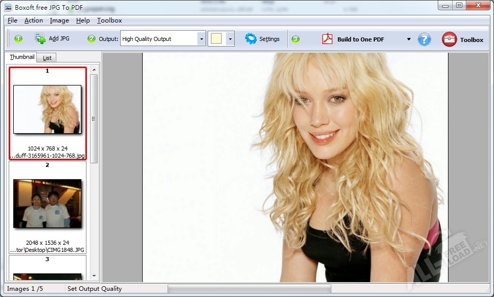
Task: Select the Thumbnail tab
Action: tap(22, 57)
